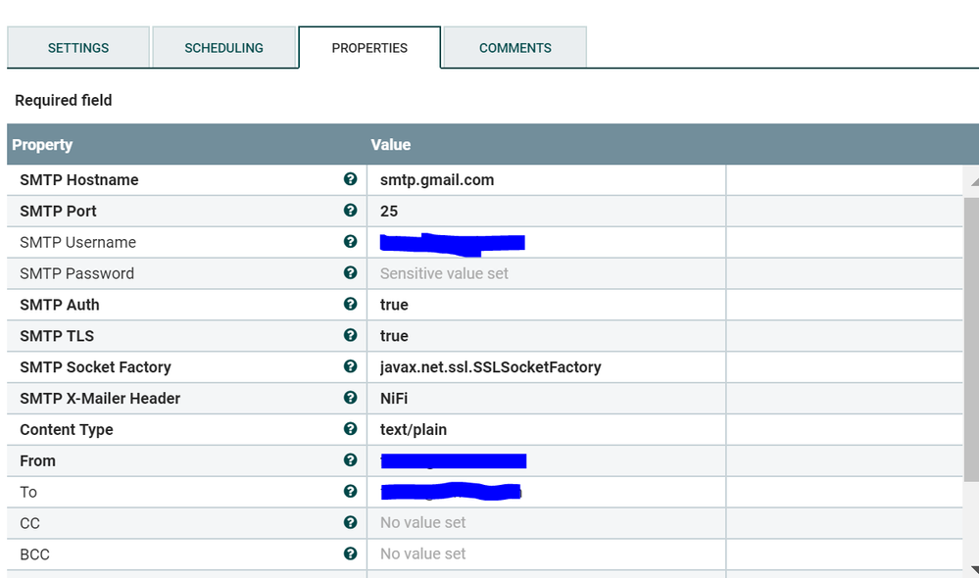Select the 'SMTP Username' property name
Screen dimensions: 979x578
[x=78, y=242]
